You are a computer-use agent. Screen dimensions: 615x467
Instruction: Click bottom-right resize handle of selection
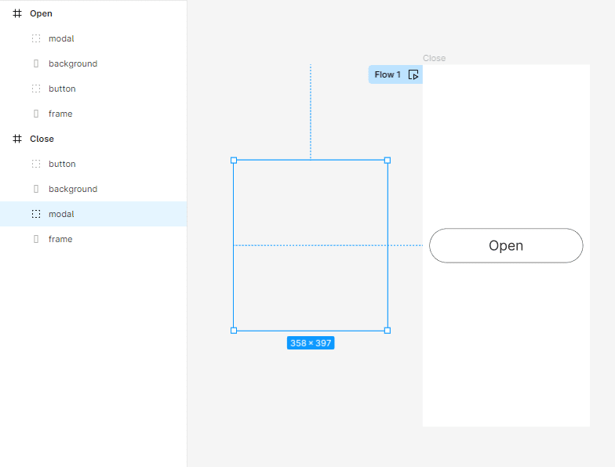pos(388,331)
